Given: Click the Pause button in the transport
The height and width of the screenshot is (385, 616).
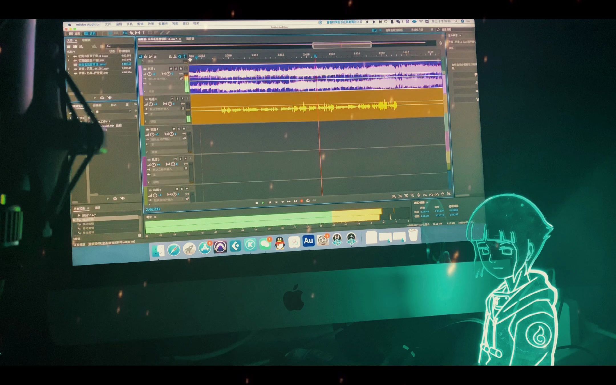Looking at the screenshot, I should pyautogui.click(x=270, y=202).
